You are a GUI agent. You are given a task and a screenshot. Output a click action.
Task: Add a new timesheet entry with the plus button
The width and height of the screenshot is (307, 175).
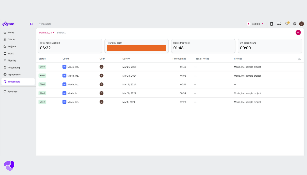(x=298, y=32)
